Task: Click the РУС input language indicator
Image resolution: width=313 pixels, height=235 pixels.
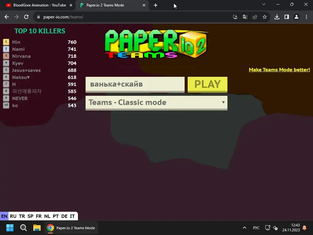Action: coord(256,228)
